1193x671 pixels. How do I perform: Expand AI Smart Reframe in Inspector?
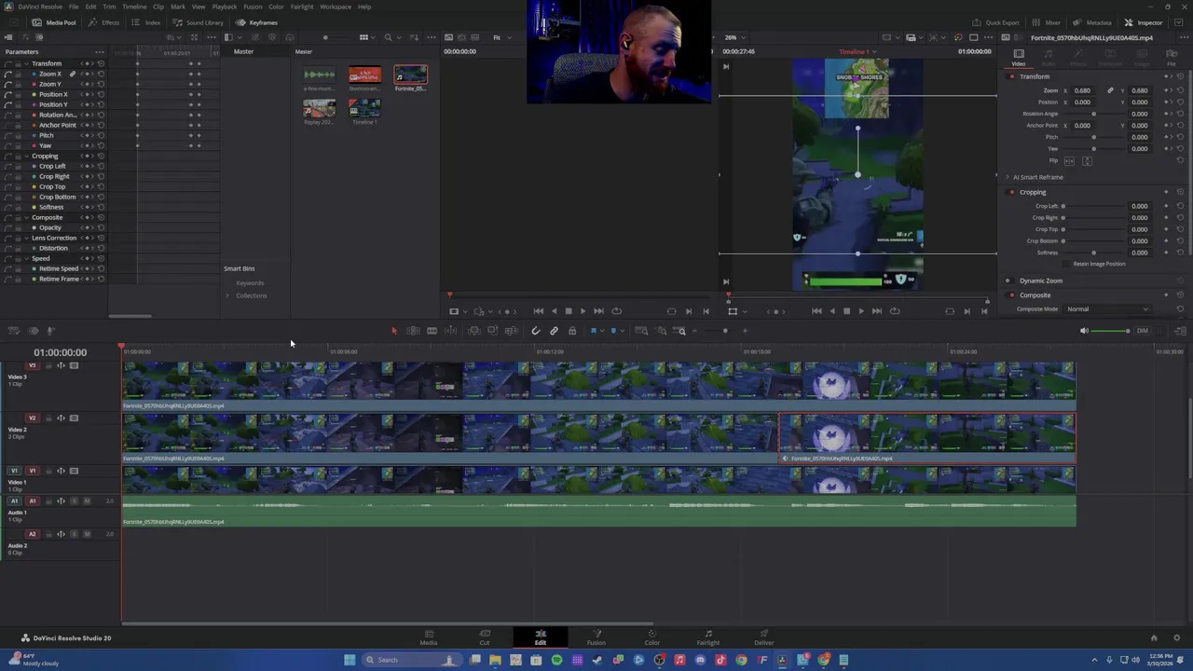click(x=1008, y=177)
